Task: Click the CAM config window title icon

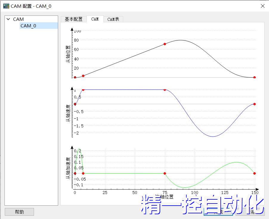Action: point(6,6)
